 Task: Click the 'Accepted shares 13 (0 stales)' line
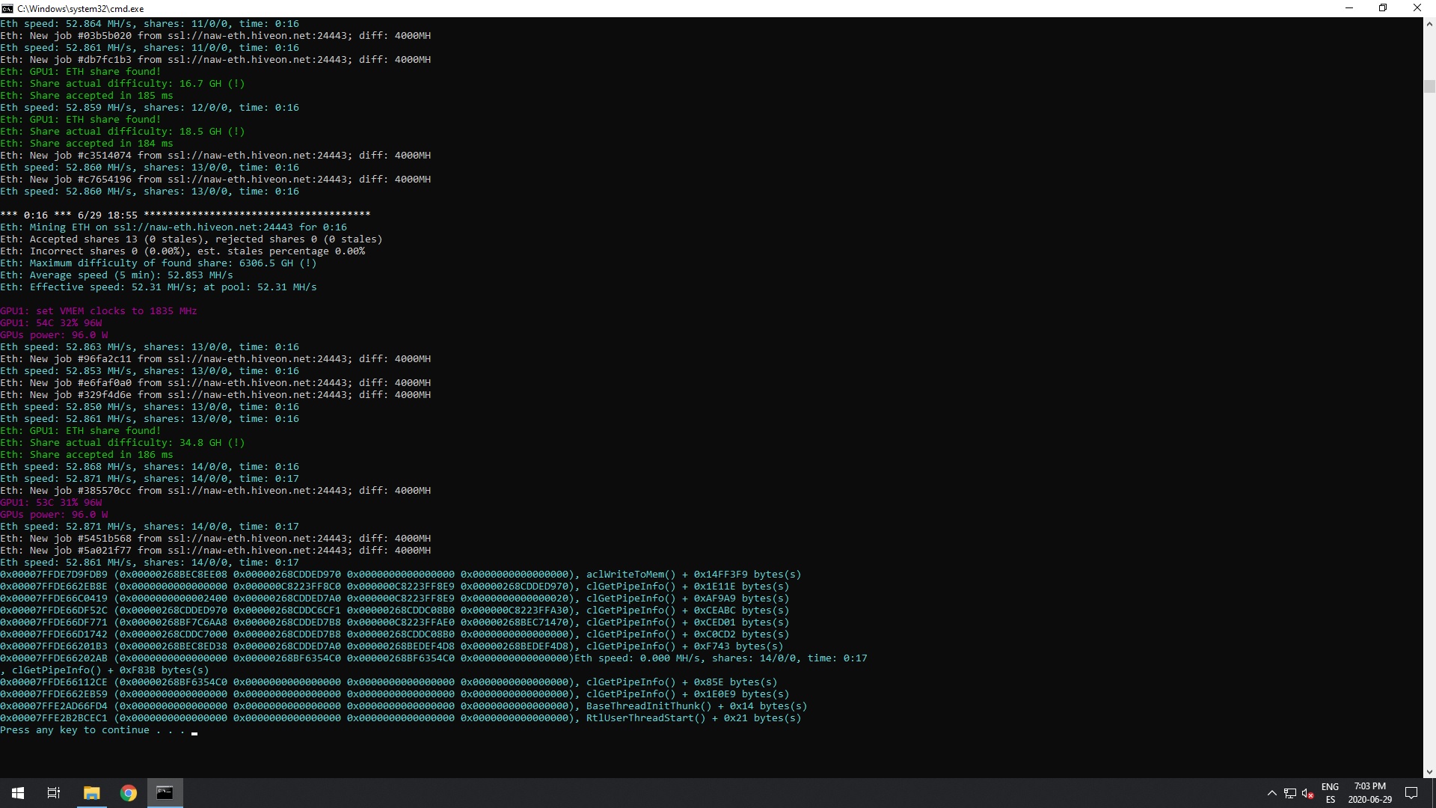pos(191,239)
